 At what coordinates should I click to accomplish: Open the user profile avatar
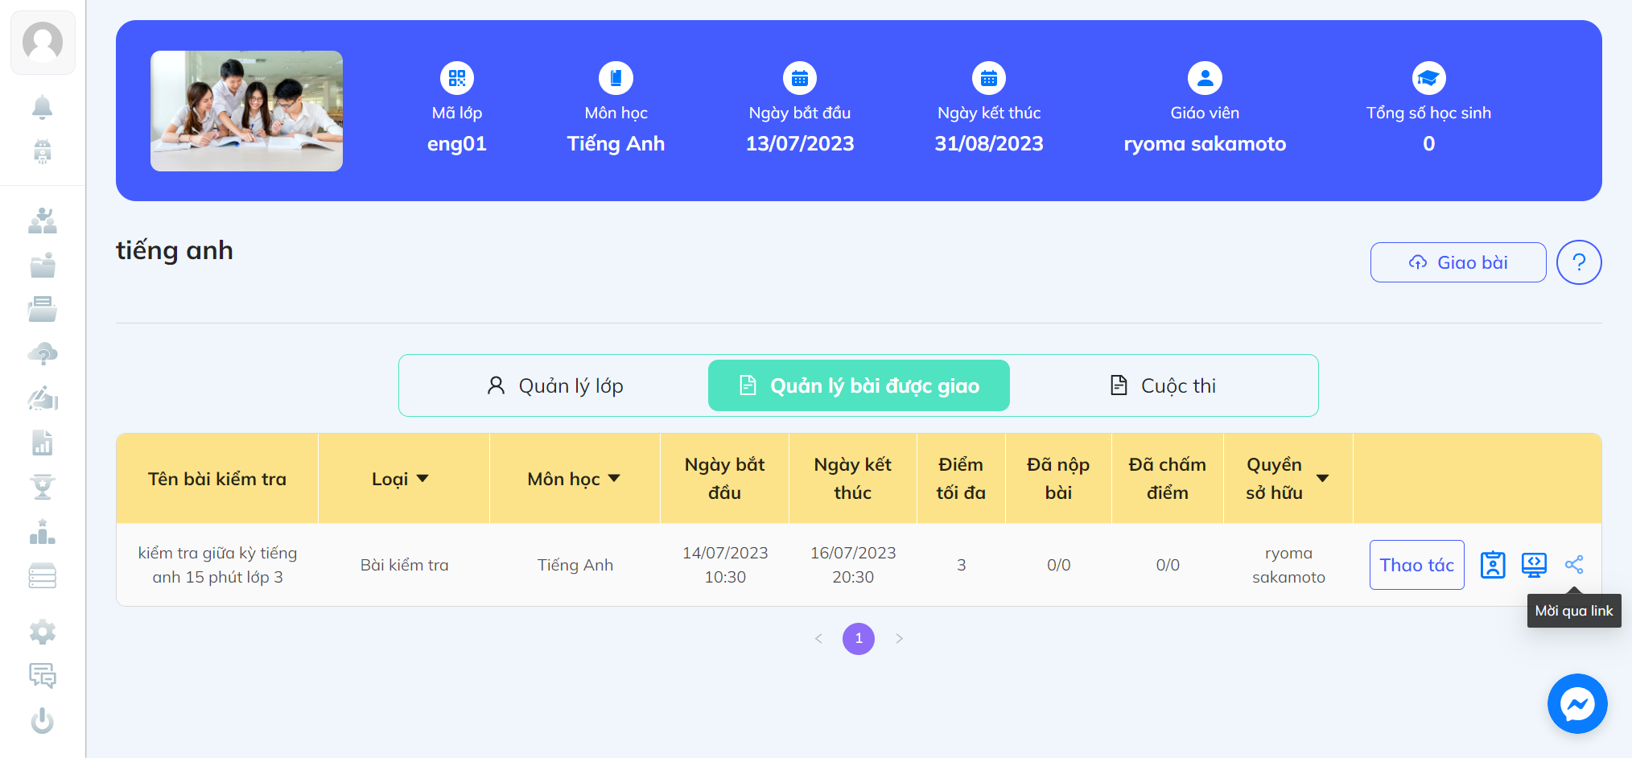[x=43, y=43]
